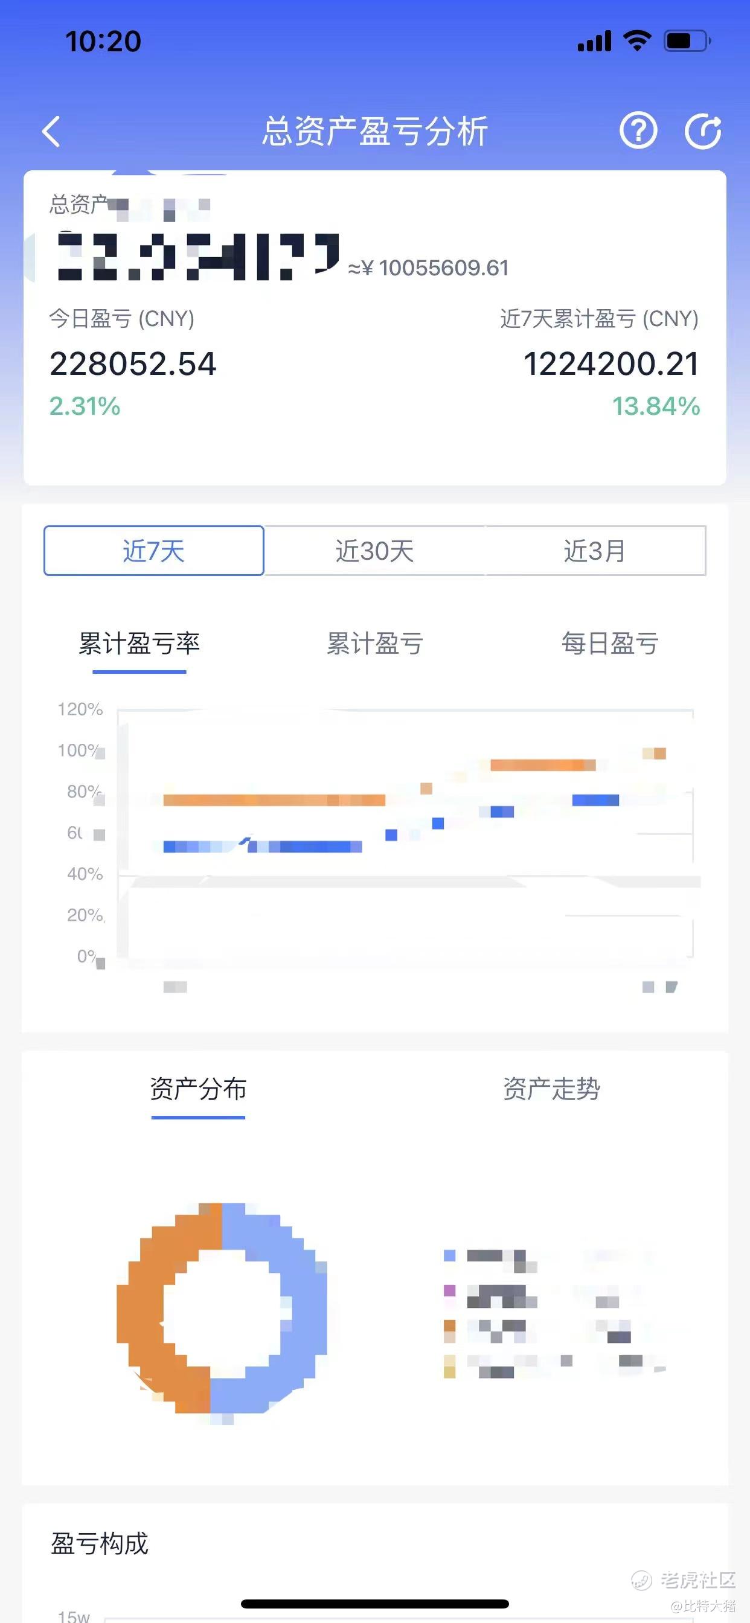This screenshot has width=750, height=1623.
Task: Tap today's profit value 228052.54
Action: [133, 364]
